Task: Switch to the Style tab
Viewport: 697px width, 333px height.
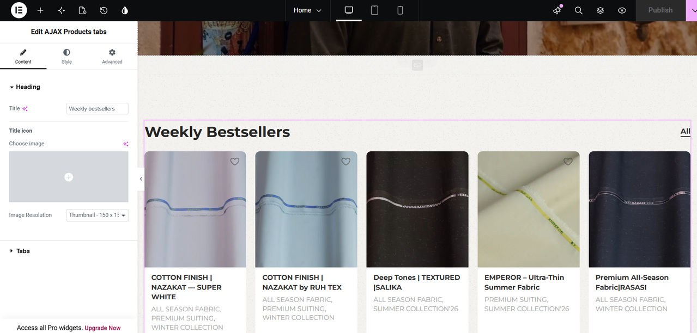Action: coord(66,56)
